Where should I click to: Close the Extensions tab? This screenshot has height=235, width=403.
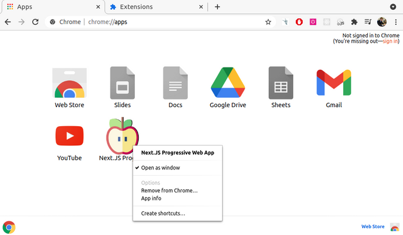(x=201, y=7)
